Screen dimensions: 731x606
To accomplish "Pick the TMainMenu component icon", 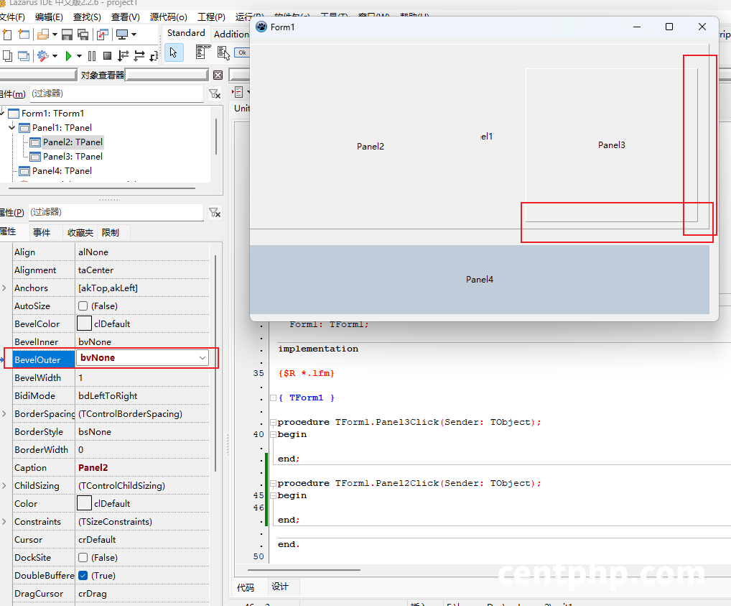I will [x=202, y=52].
